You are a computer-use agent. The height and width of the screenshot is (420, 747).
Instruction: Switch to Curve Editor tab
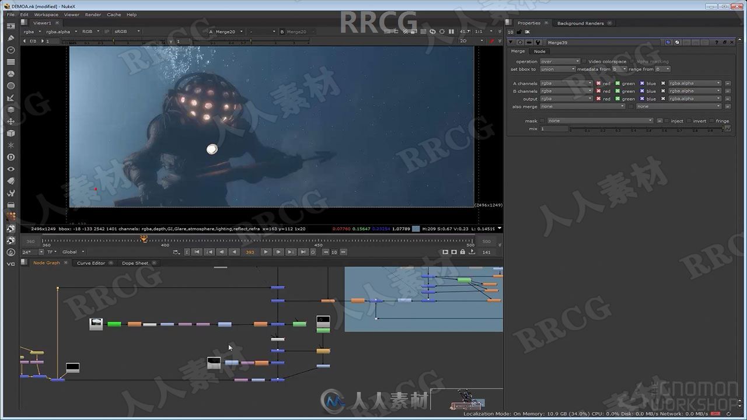click(x=91, y=263)
